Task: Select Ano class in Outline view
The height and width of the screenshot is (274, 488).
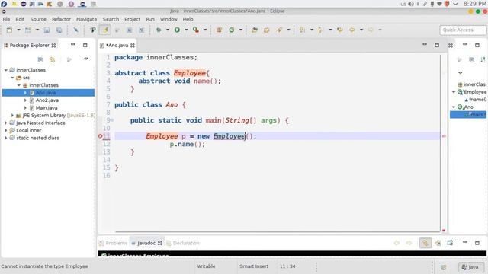Action: click(466, 107)
